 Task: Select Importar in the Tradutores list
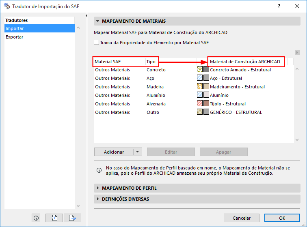pyautogui.click(x=39, y=28)
